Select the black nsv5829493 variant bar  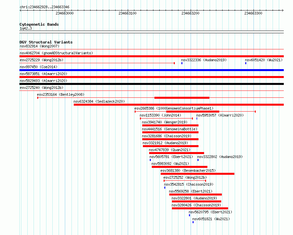(151, 84)
